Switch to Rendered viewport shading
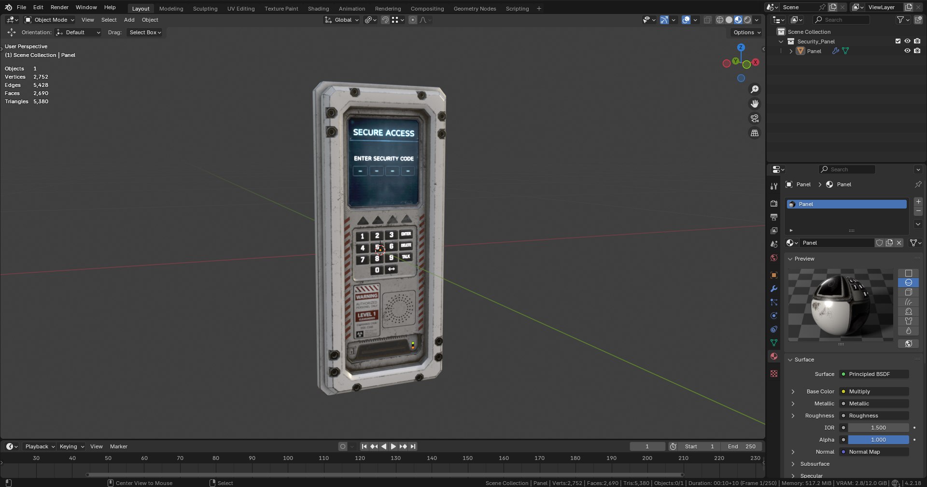This screenshot has width=927, height=487. 747,20
